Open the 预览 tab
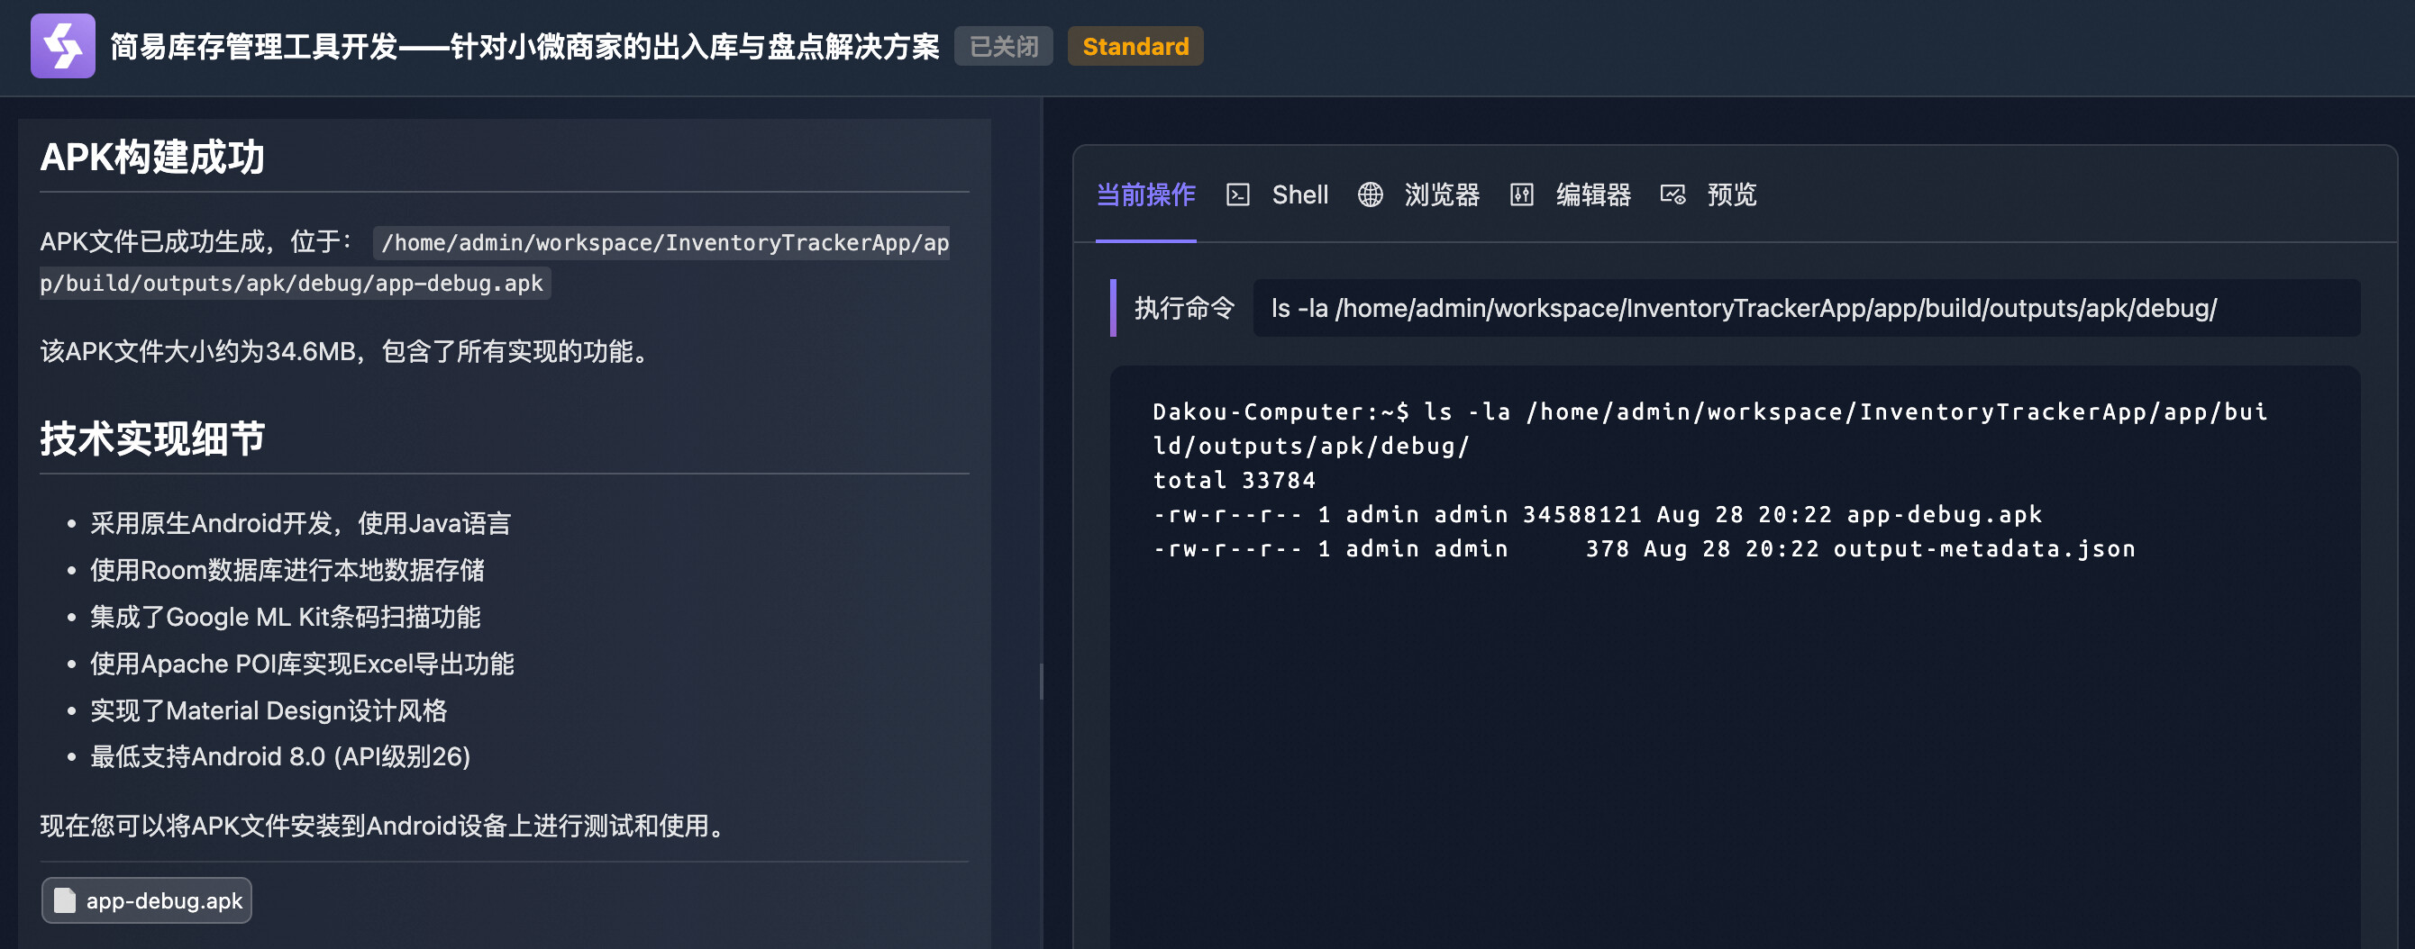 coord(1731,194)
